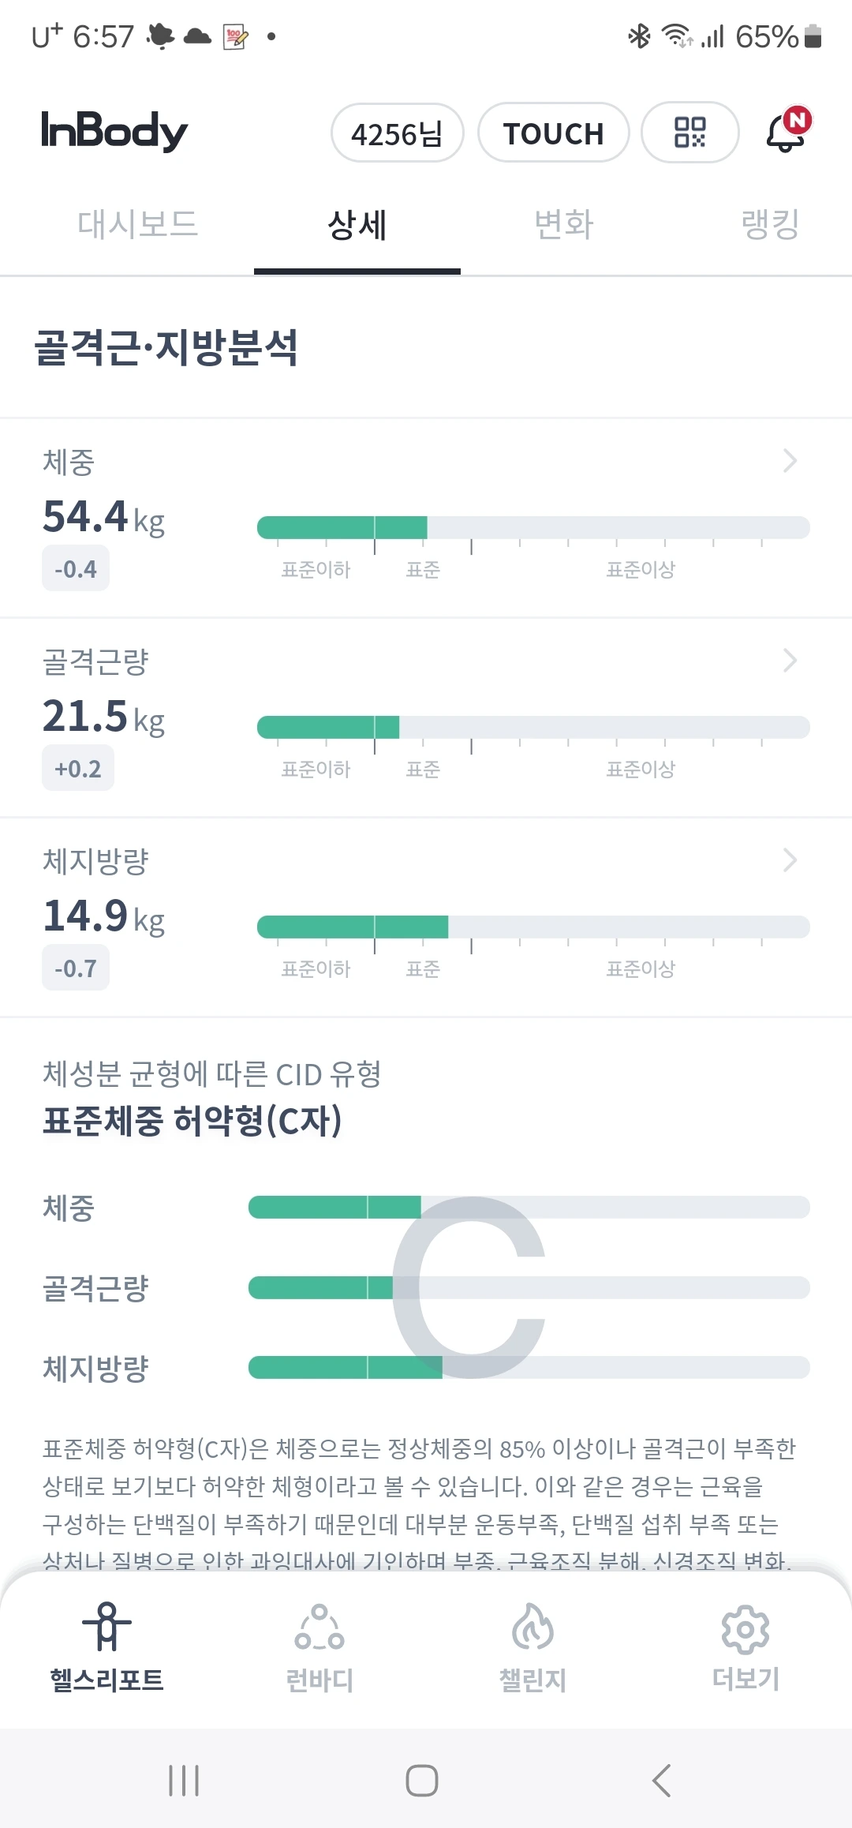
Task: Tap the 표준체중 허약형(C자) heading
Action: tap(192, 1121)
